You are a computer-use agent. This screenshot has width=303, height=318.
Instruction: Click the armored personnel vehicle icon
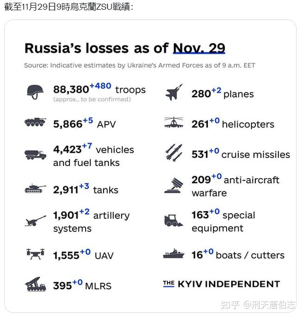pyautogui.click(x=35, y=123)
